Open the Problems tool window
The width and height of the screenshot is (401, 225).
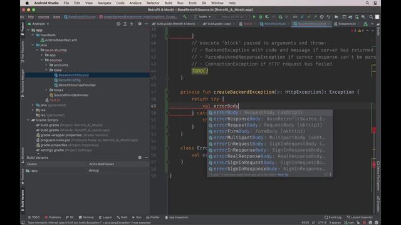(53, 217)
